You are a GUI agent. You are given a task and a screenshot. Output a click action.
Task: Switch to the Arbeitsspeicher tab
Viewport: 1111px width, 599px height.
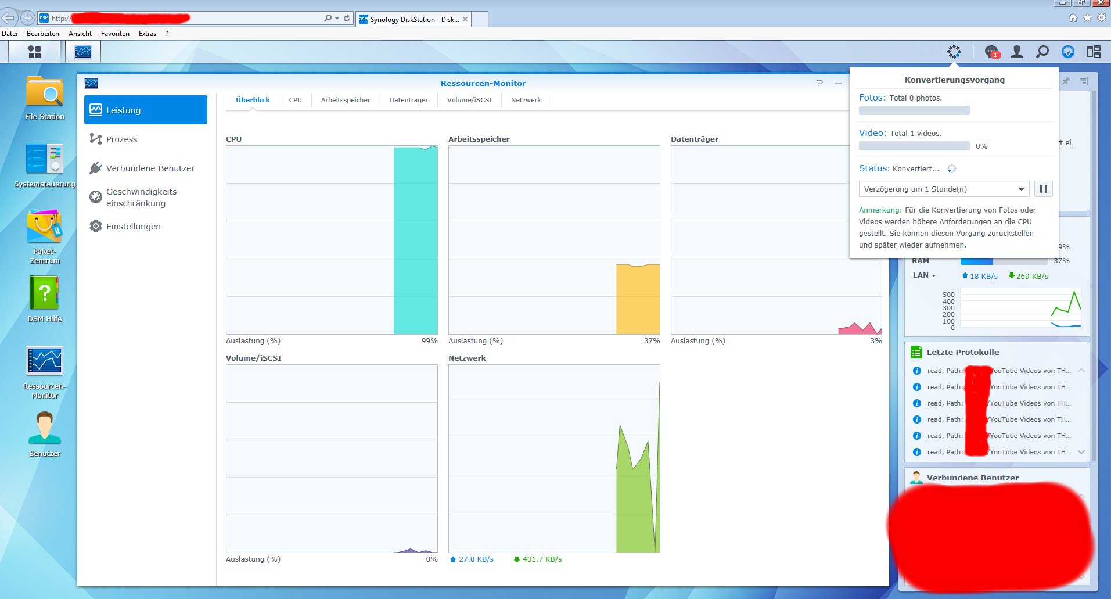click(x=346, y=100)
